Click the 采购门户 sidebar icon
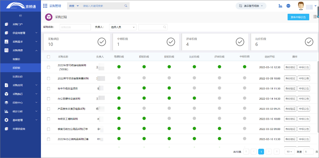319x158 pixels. (x=7, y=24)
